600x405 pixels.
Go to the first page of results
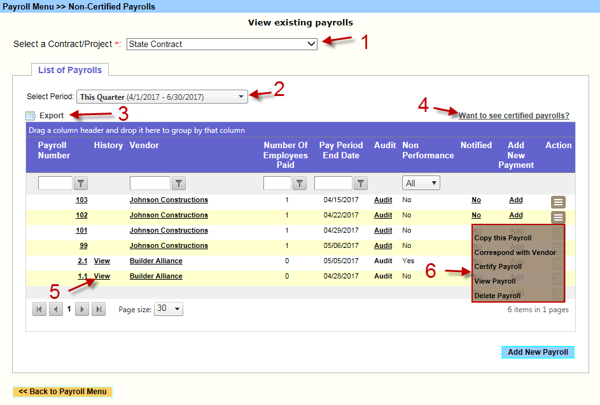point(39,309)
